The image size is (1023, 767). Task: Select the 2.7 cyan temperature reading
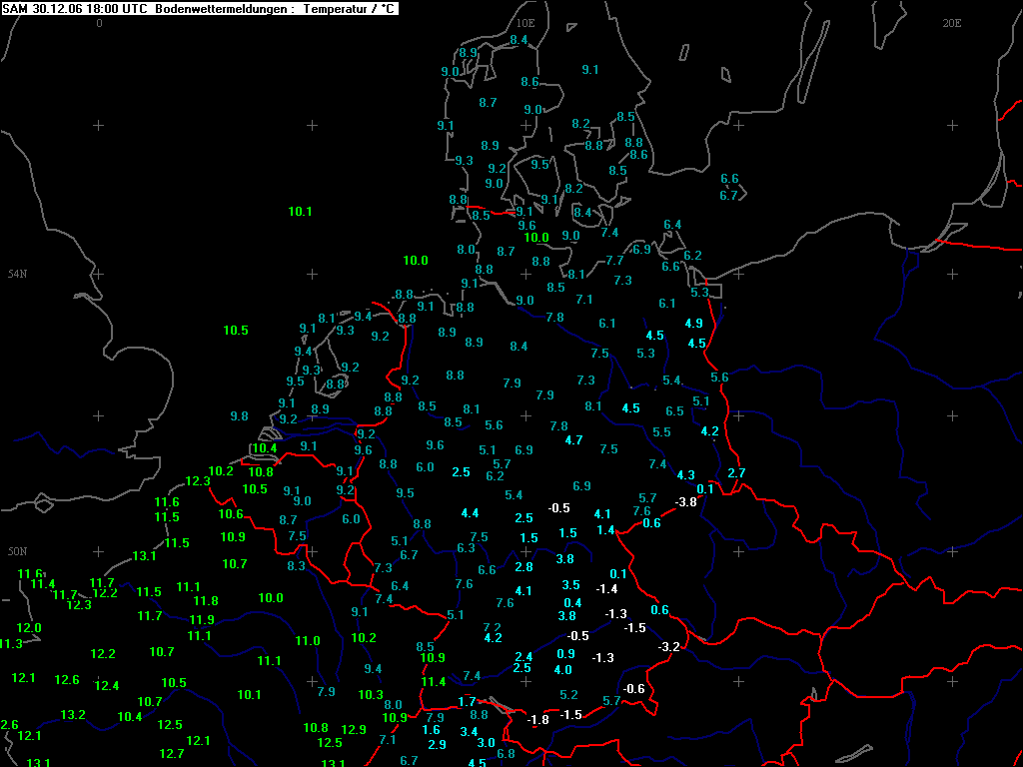[736, 473]
